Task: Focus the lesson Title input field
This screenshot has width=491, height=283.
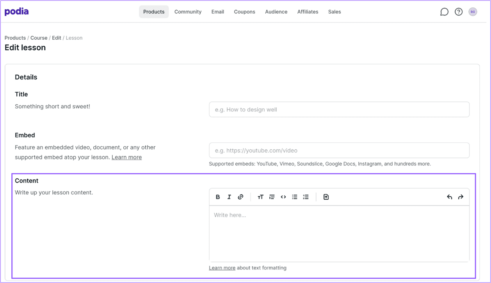Action: (339, 109)
